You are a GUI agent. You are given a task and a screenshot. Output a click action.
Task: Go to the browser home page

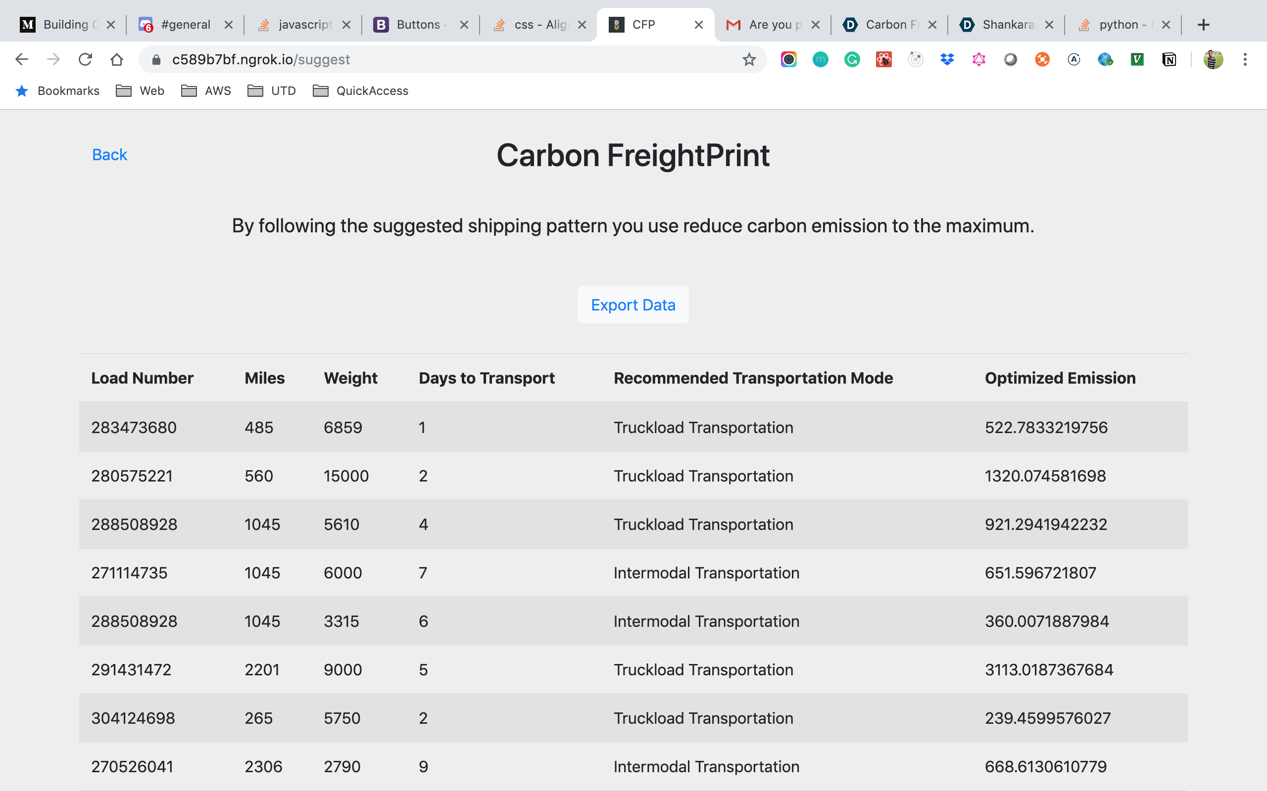pyautogui.click(x=117, y=60)
